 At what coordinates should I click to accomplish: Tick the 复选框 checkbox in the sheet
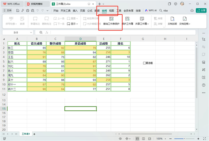pos(145,63)
